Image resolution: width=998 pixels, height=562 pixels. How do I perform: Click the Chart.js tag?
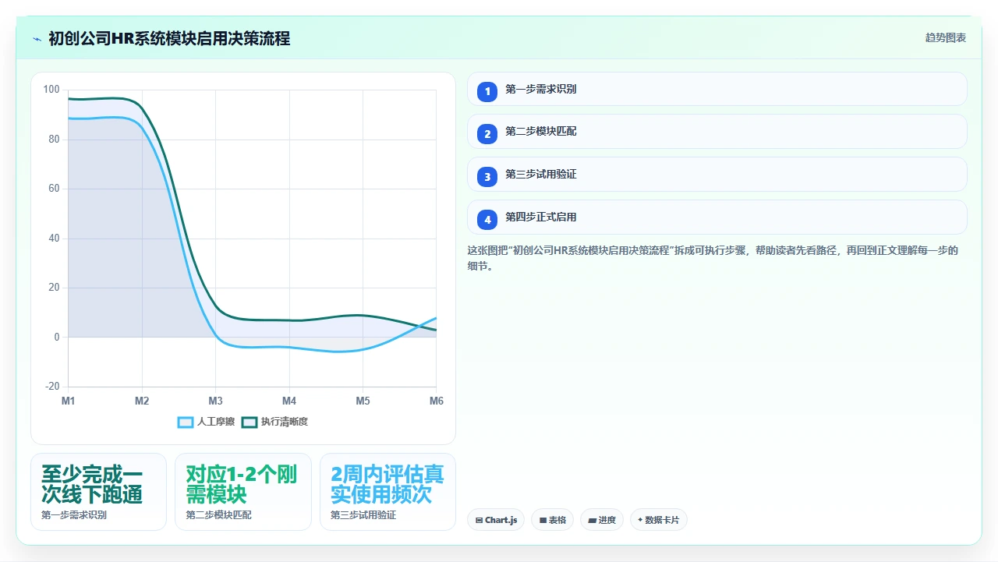pyautogui.click(x=496, y=520)
